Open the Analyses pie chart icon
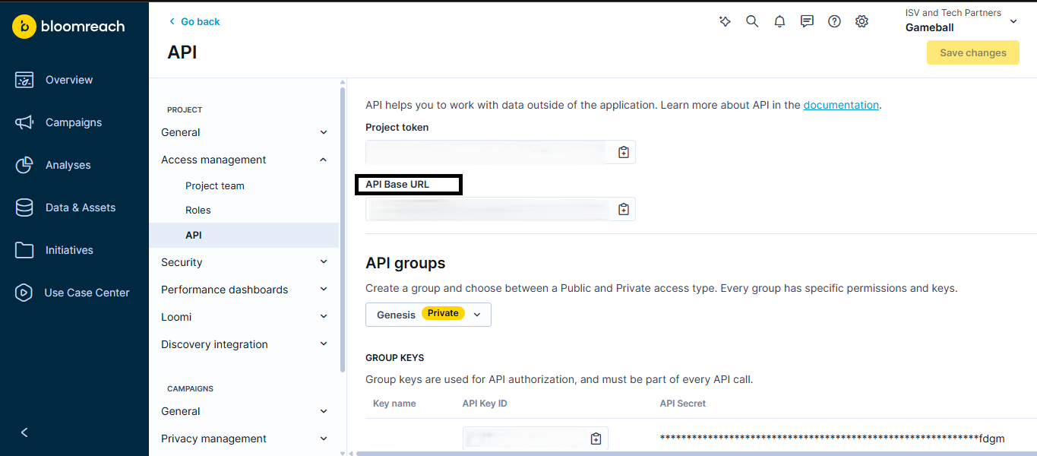Screen dimensions: 1037x456 pos(24,165)
